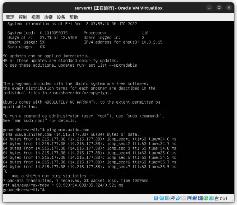Click the 右 Ctrl host key label
This screenshot has width=237, height=205.
(221, 198)
